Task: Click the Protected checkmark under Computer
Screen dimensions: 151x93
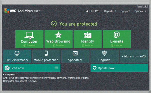Action: pos(25,46)
